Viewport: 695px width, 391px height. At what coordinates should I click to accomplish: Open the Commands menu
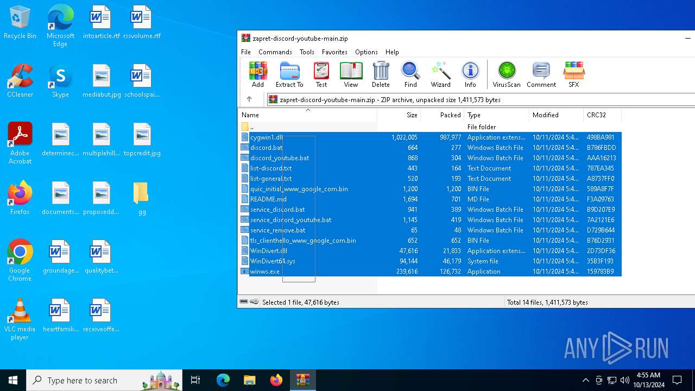pyautogui.click(x=275, y=52)
